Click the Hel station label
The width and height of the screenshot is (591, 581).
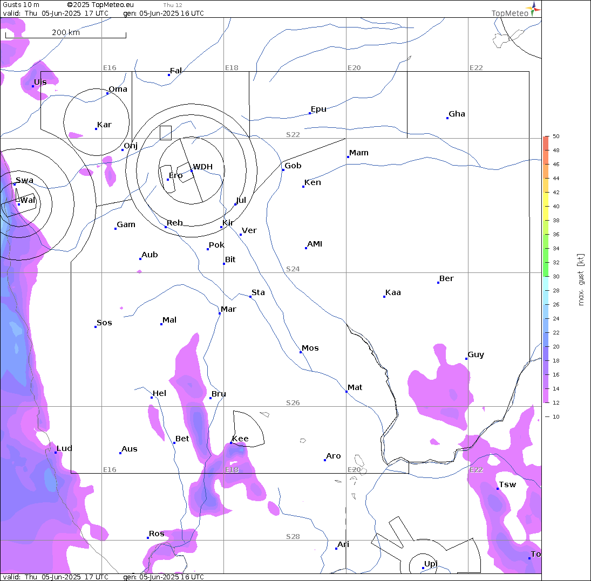[x=159, y=393]
